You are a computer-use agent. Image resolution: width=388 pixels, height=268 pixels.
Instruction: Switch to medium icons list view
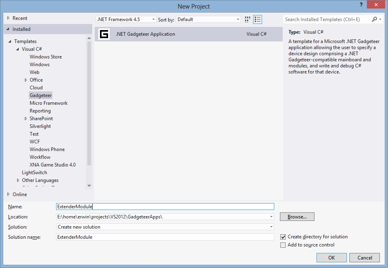point(258,19)
